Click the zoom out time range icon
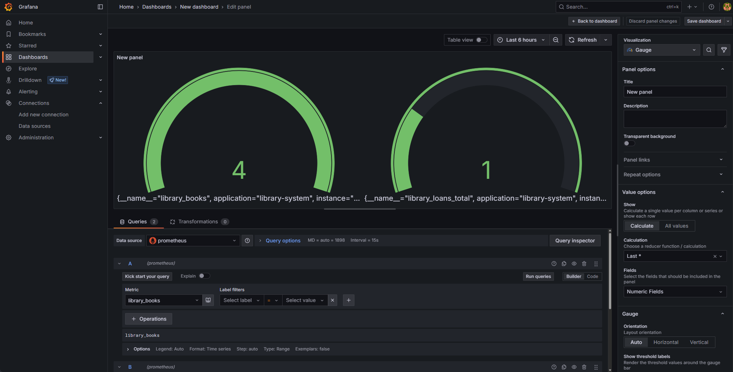 555,40
